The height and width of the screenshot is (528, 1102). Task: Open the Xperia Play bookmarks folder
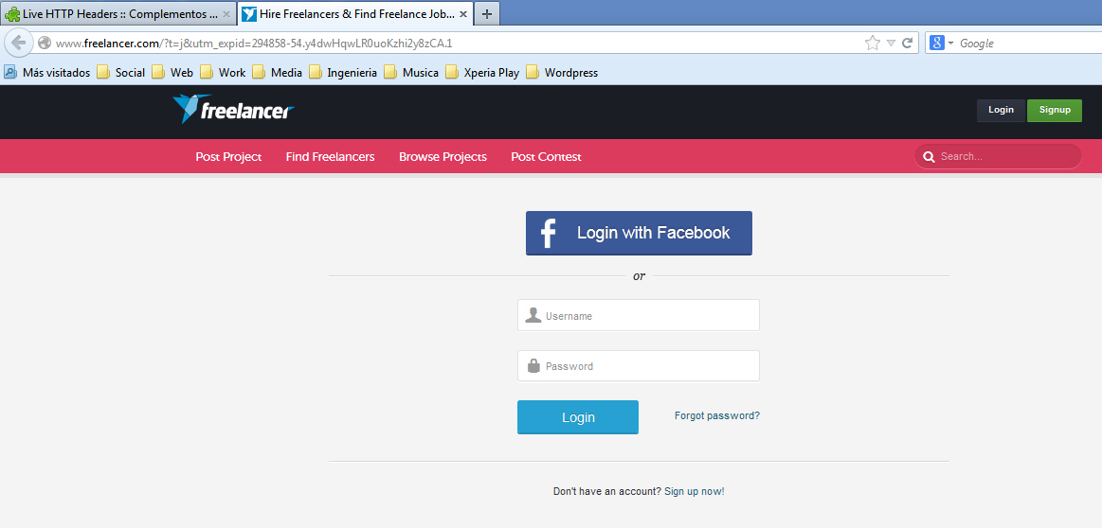click(482, 72)
